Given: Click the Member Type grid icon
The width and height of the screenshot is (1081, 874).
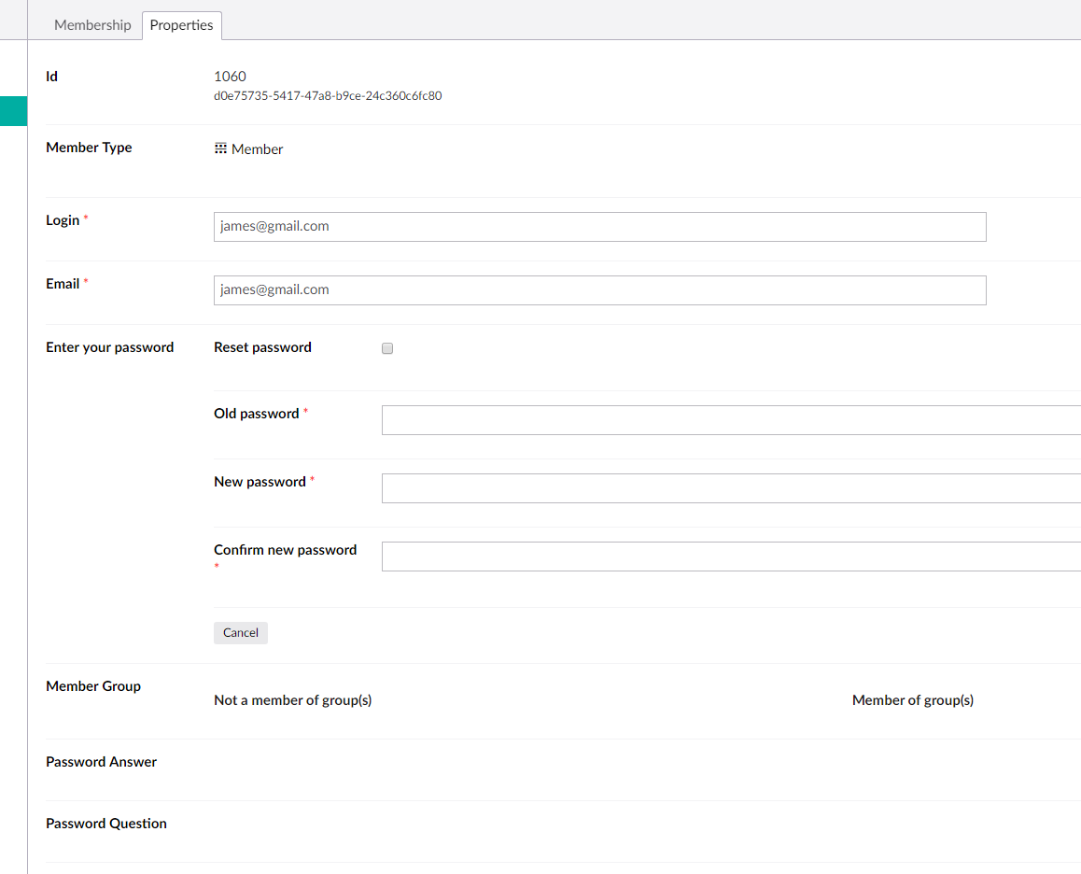Looking at the screenshot, I should pos(220,148).
